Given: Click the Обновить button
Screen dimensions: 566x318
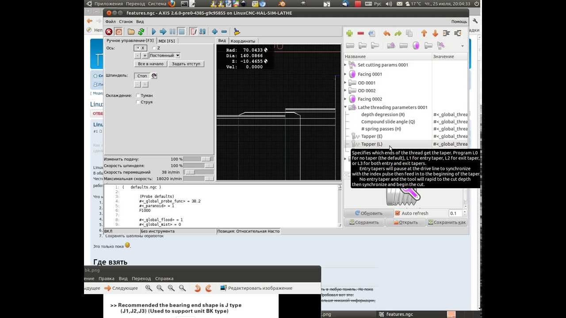Looking at the screenshot, I should tap(369, 213).
